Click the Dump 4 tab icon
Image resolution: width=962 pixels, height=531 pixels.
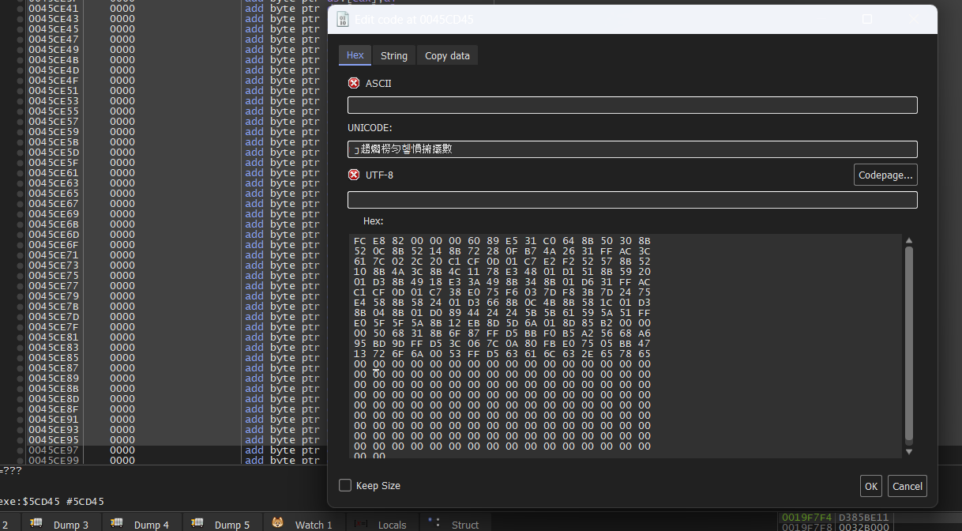(117, 523)
